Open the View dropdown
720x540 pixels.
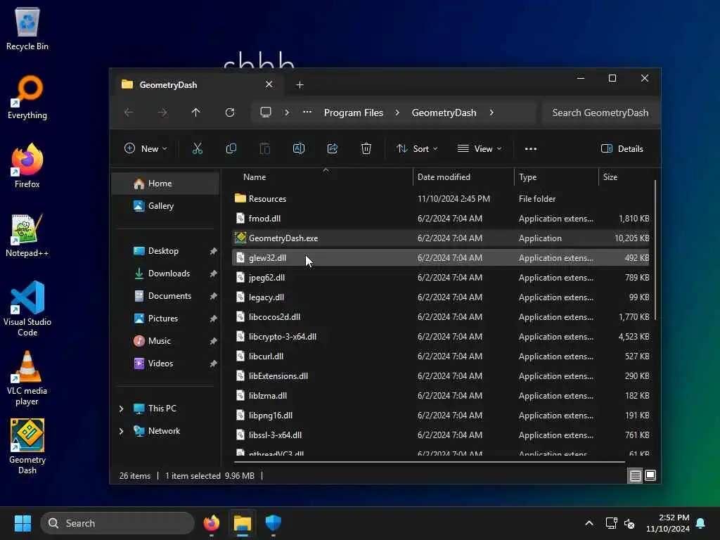click(x=480, y=149)
